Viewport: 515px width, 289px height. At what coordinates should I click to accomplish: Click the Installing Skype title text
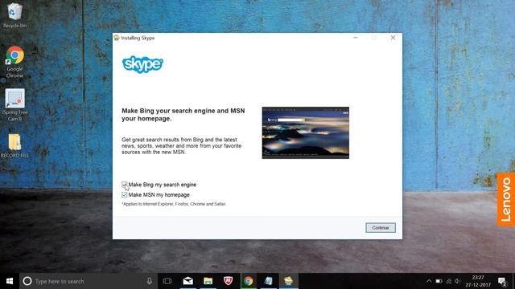pyautogui.click(x=138, y=38)
